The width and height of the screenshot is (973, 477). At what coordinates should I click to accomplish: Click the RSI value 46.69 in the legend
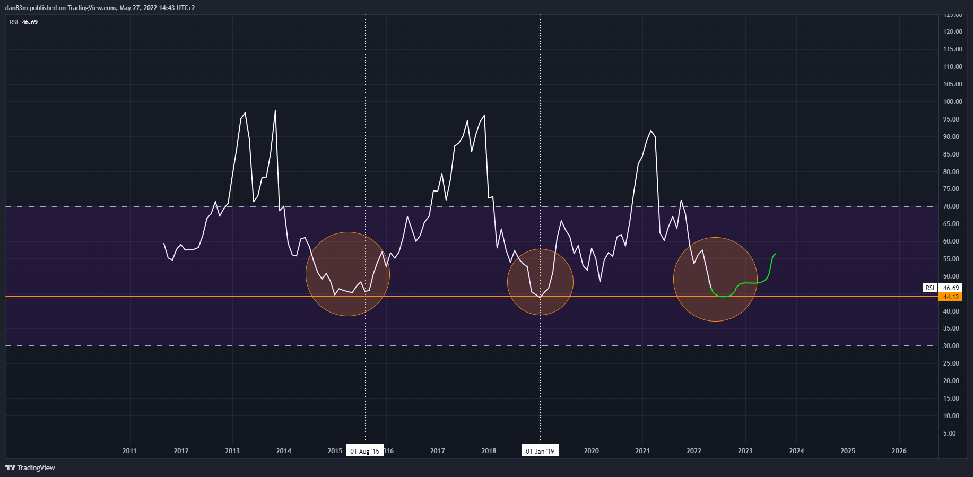[x=30, y=22]
